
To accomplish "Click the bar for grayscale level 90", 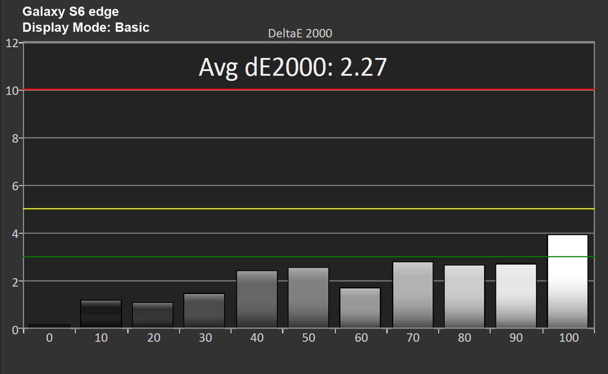I will (516, 296).
